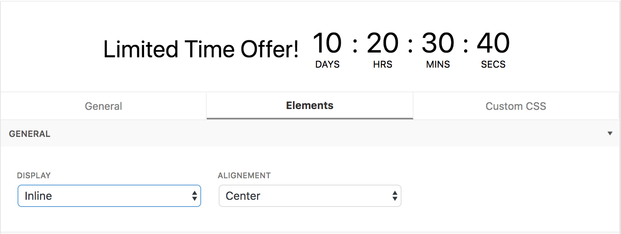Open the Custom CSS tab
This screenshot has width=621, height=234.
[x=516, y=106]
